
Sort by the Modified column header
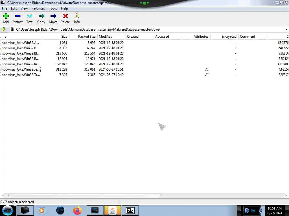click(x=111, y=36)
